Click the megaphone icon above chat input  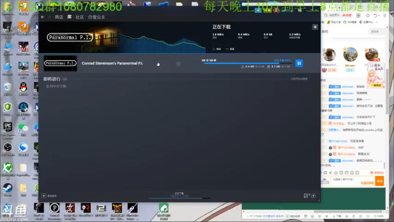point(330,173)
